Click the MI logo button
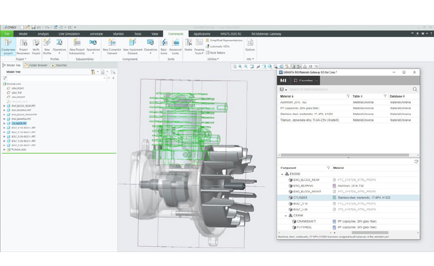Screen dimensions: 434x266 pos(284,81)
